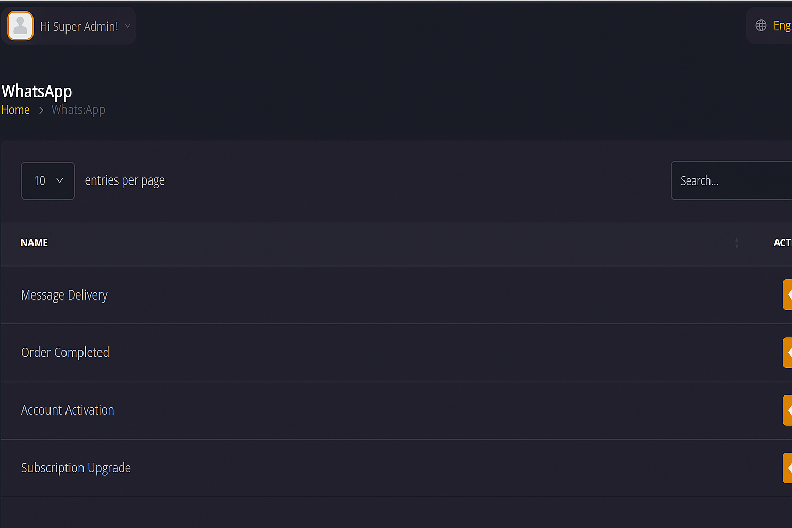
Task: Select the Subscription Upgrade row
Action: pyautogui.click(x=76, y=468)
